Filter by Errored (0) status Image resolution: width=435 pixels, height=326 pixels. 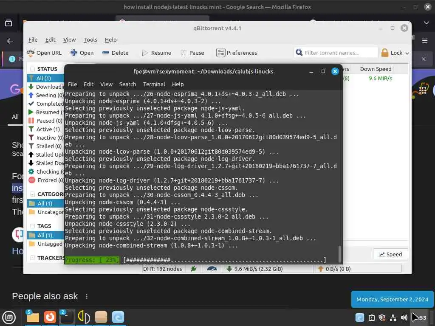pos(46,180)
